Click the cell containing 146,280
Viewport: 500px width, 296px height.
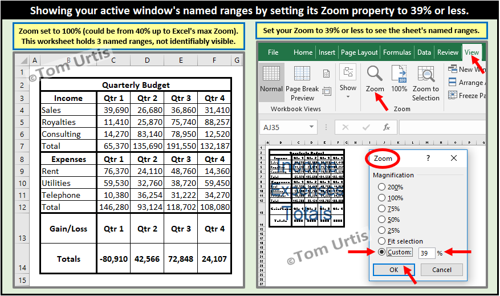tap(113, 207)
